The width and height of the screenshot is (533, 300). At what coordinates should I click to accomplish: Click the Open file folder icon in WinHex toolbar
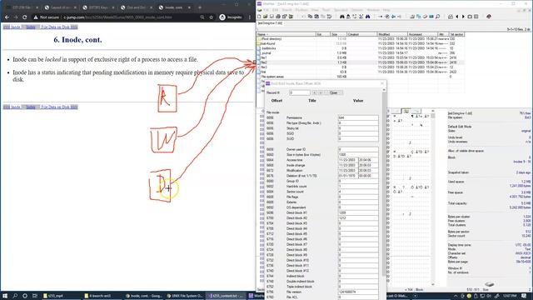click(x=266, y=17)
